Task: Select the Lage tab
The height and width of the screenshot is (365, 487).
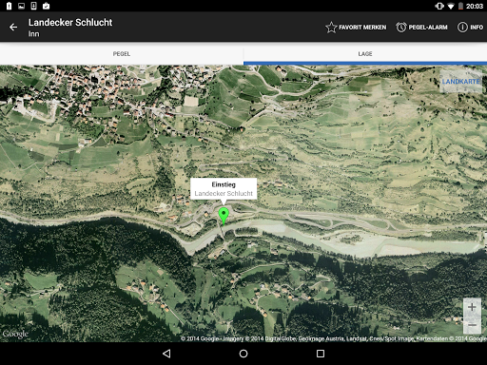Action: tap(365, 54)
